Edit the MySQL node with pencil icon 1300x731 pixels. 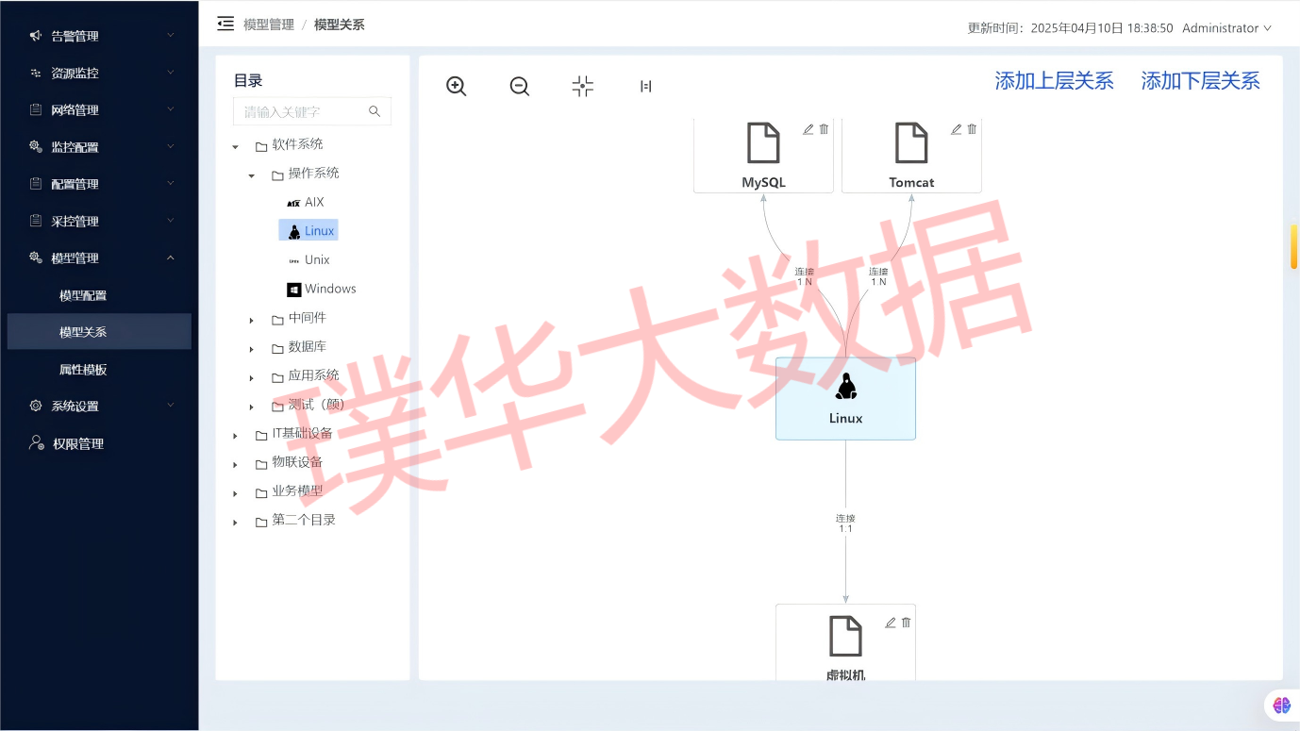[x=808, y=129]
